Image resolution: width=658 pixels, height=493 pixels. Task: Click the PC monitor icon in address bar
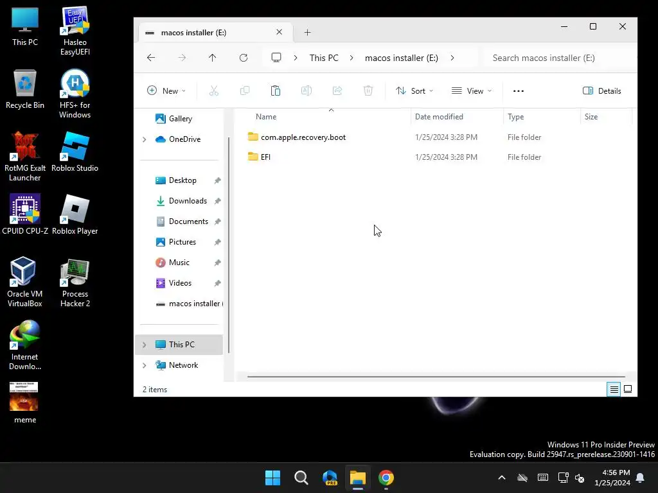coord(276,57)
